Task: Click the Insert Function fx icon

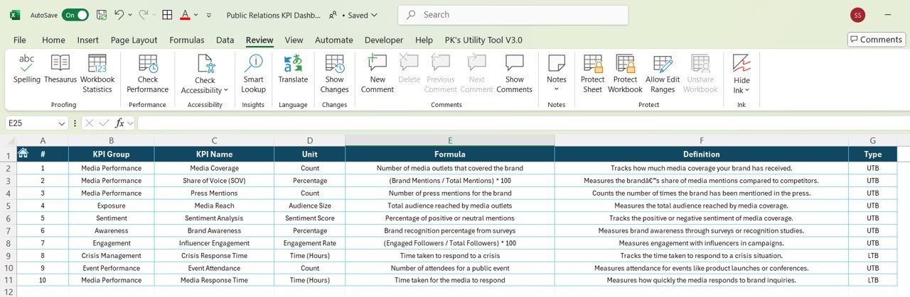Action: pyautogui.click(x=120, y=123)
